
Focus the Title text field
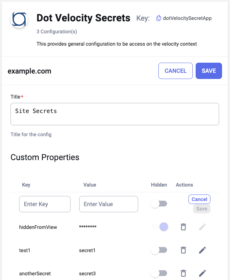(x=115, y=114)
